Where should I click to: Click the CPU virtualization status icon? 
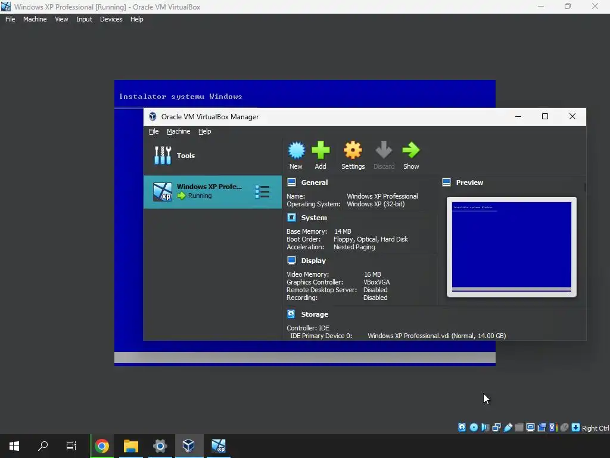(553, 427)
